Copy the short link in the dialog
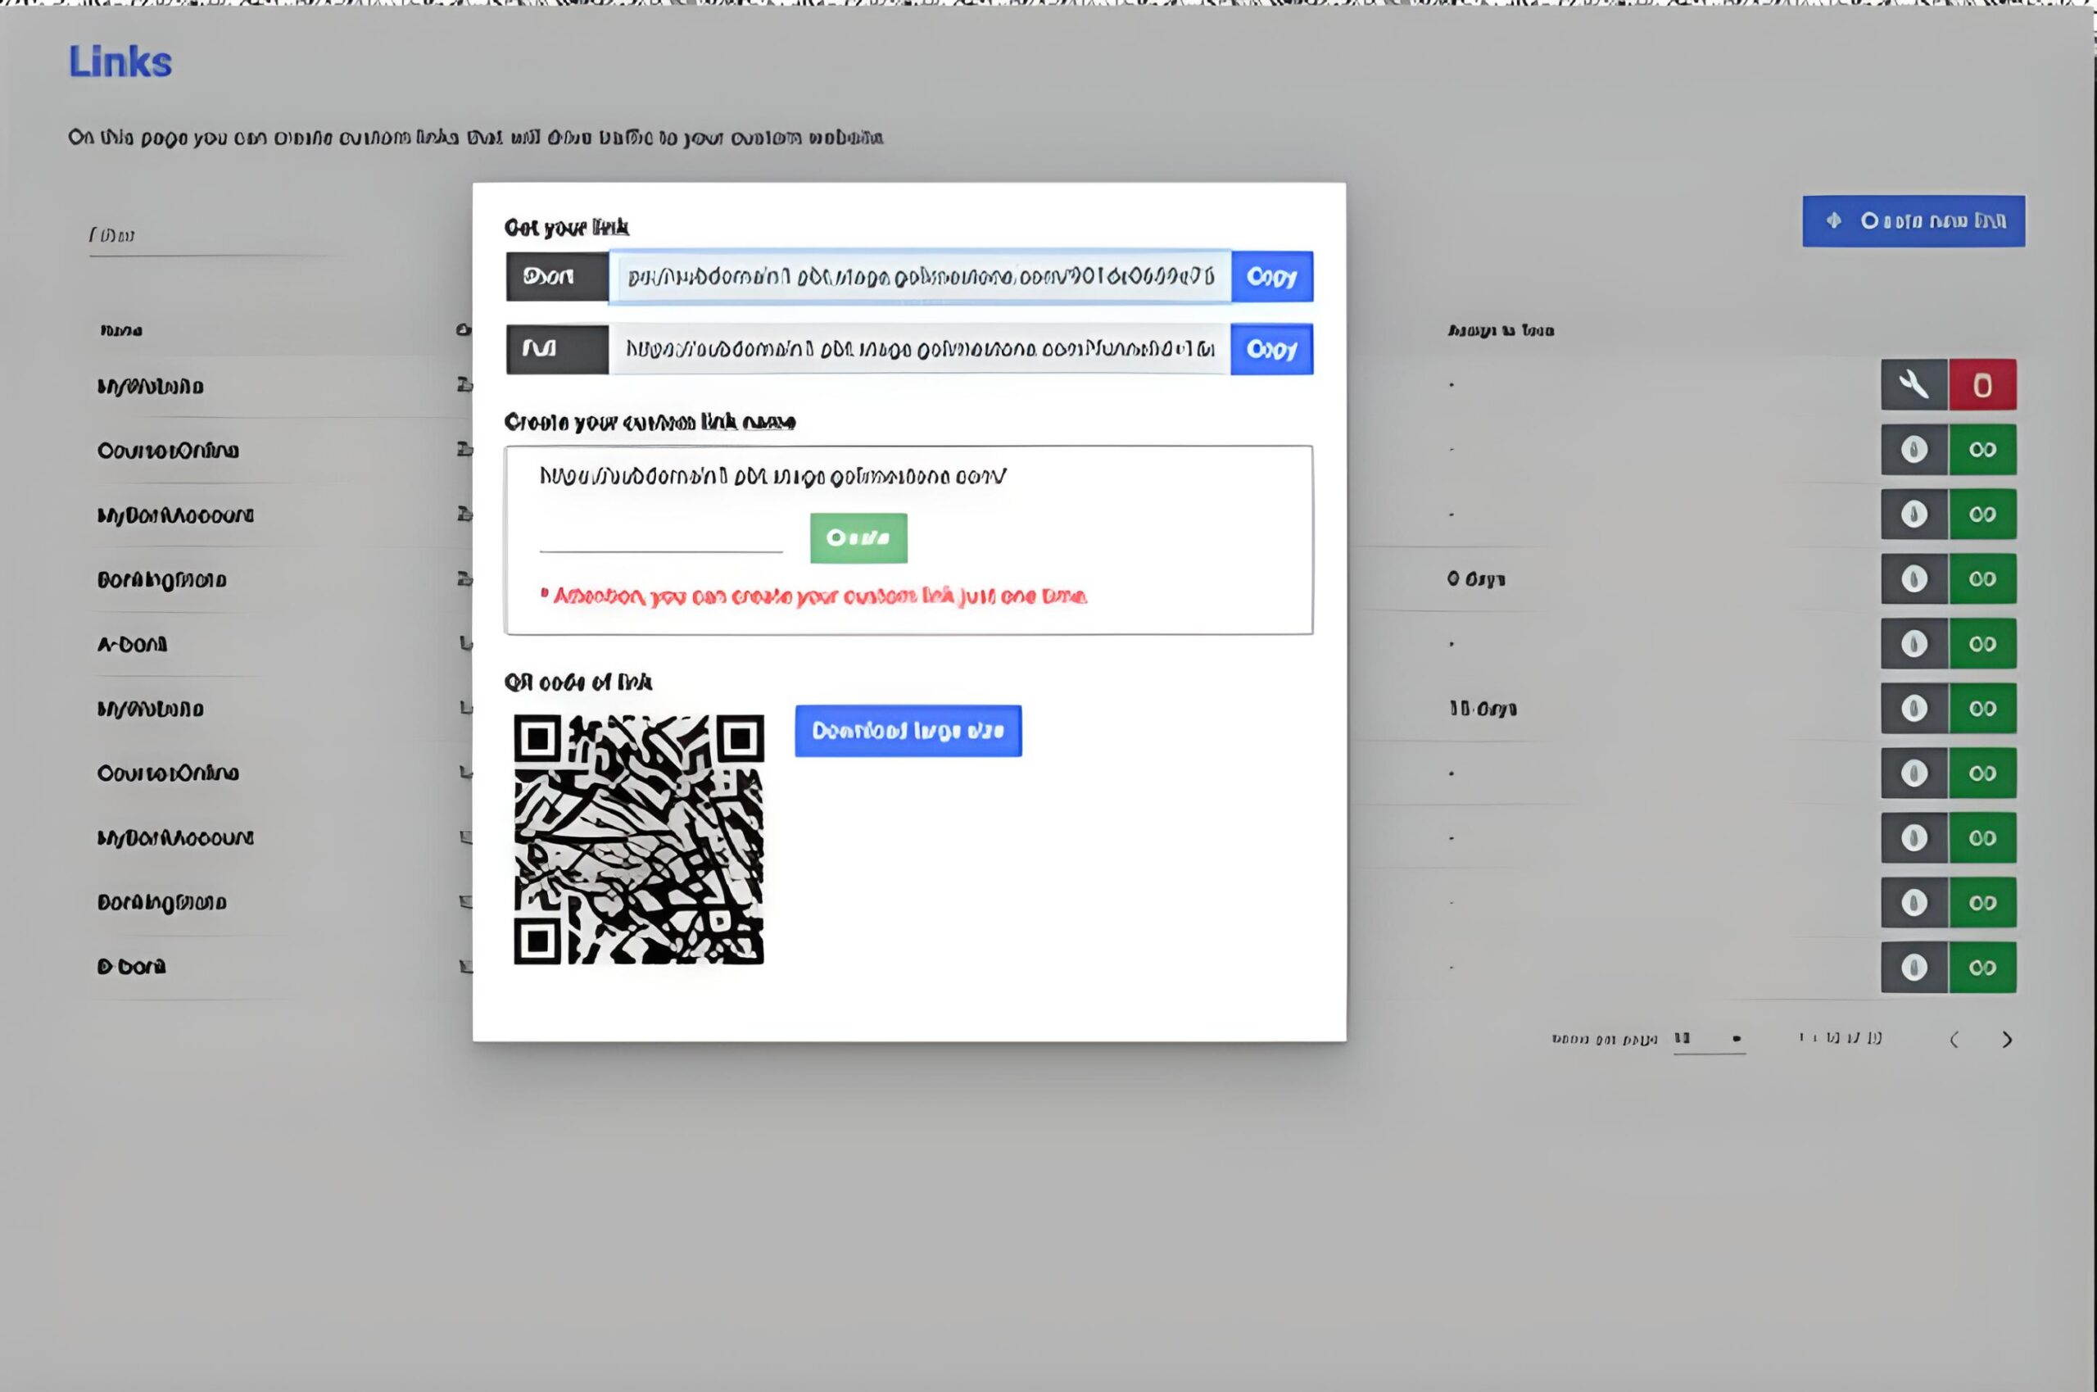This screenshot has width=2097, height=1392. (1271, 277)
